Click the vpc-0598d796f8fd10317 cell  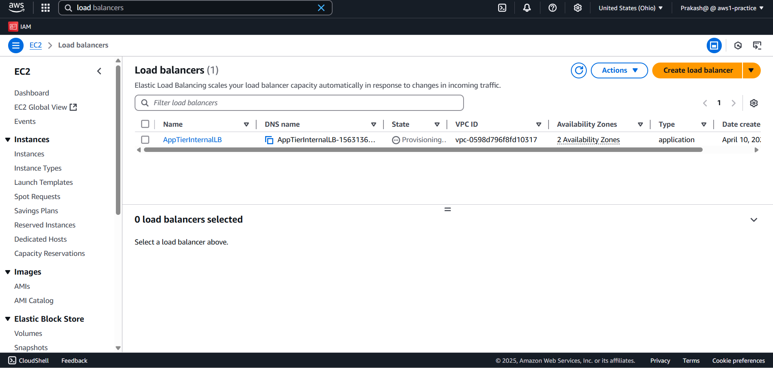coord(496,140)
